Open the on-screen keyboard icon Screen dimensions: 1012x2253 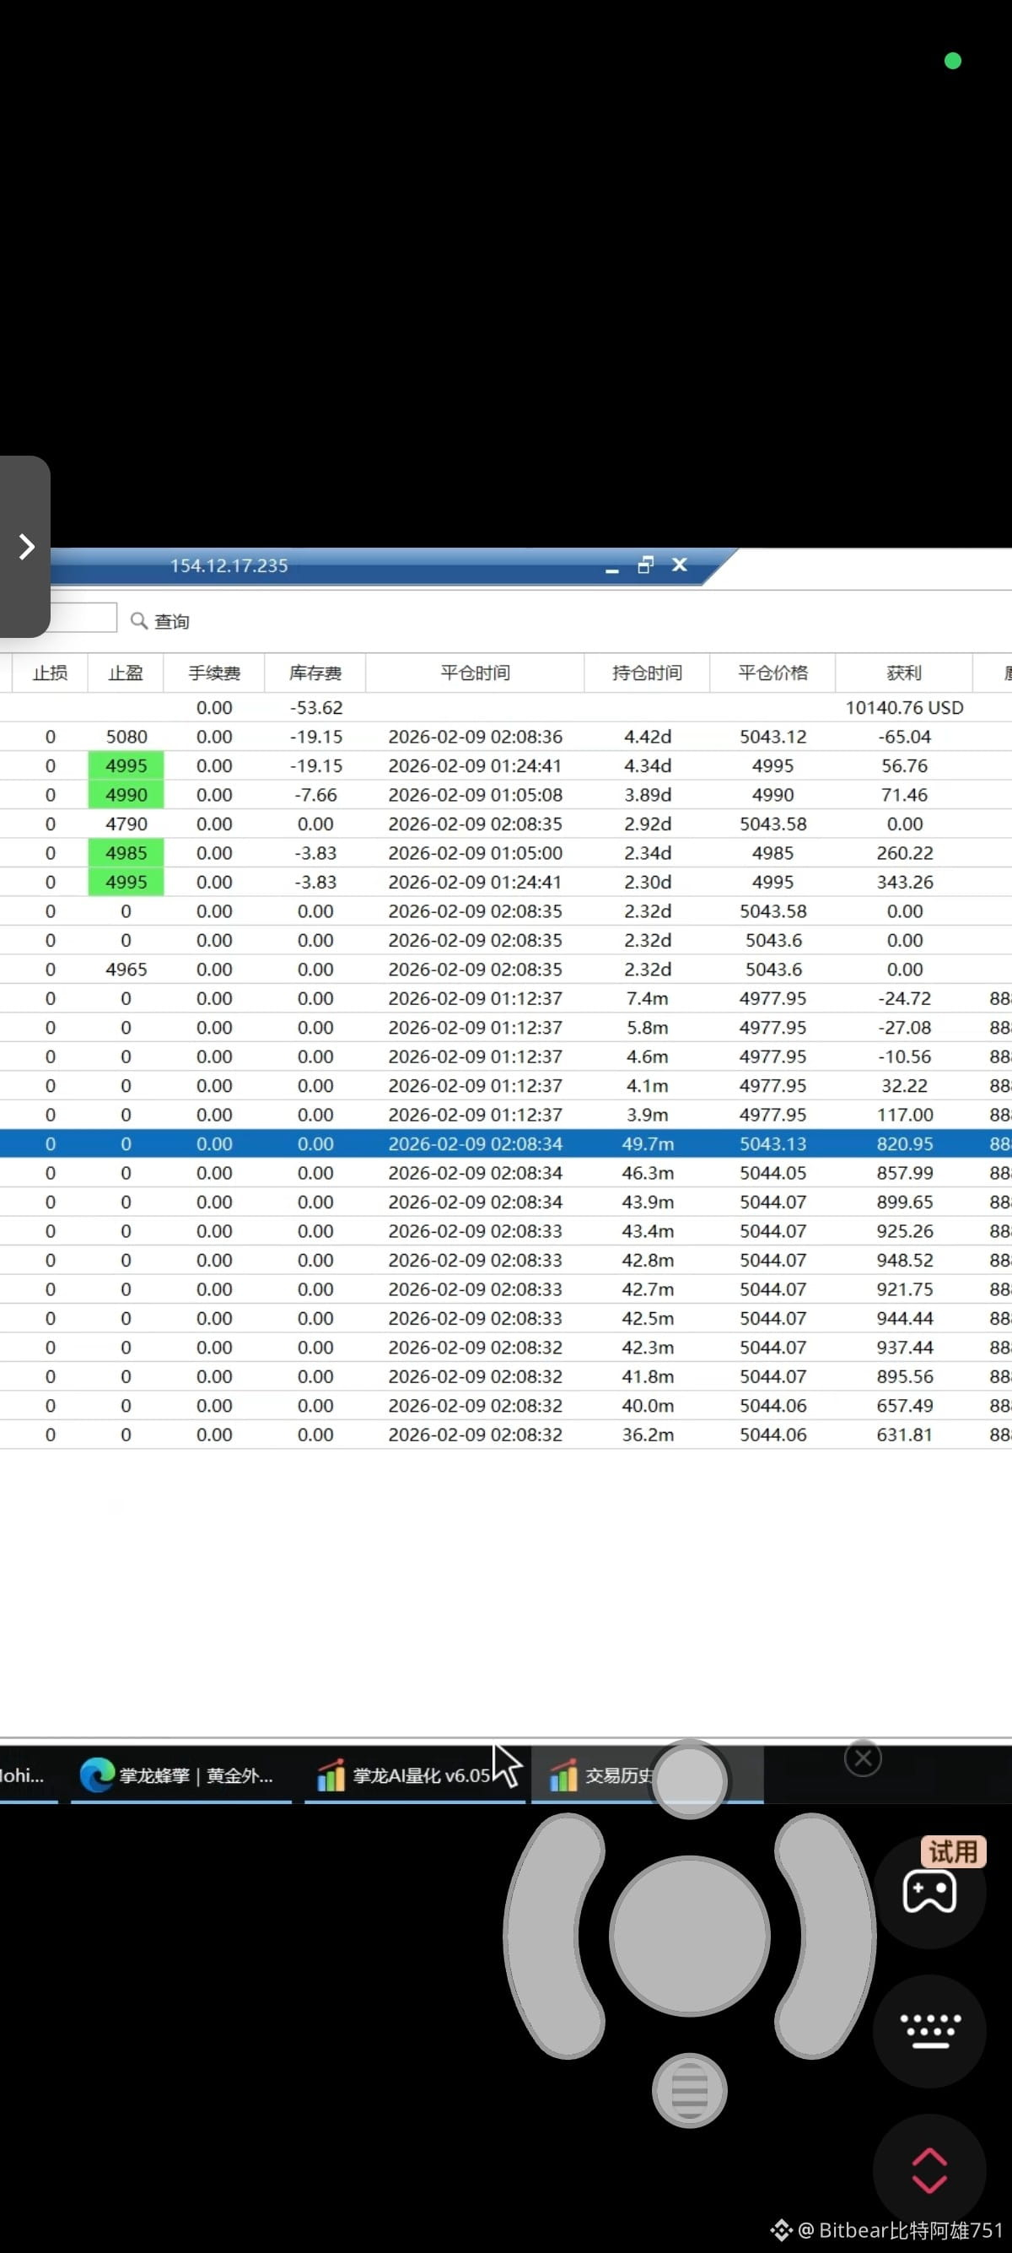[x=929, y=2031]
